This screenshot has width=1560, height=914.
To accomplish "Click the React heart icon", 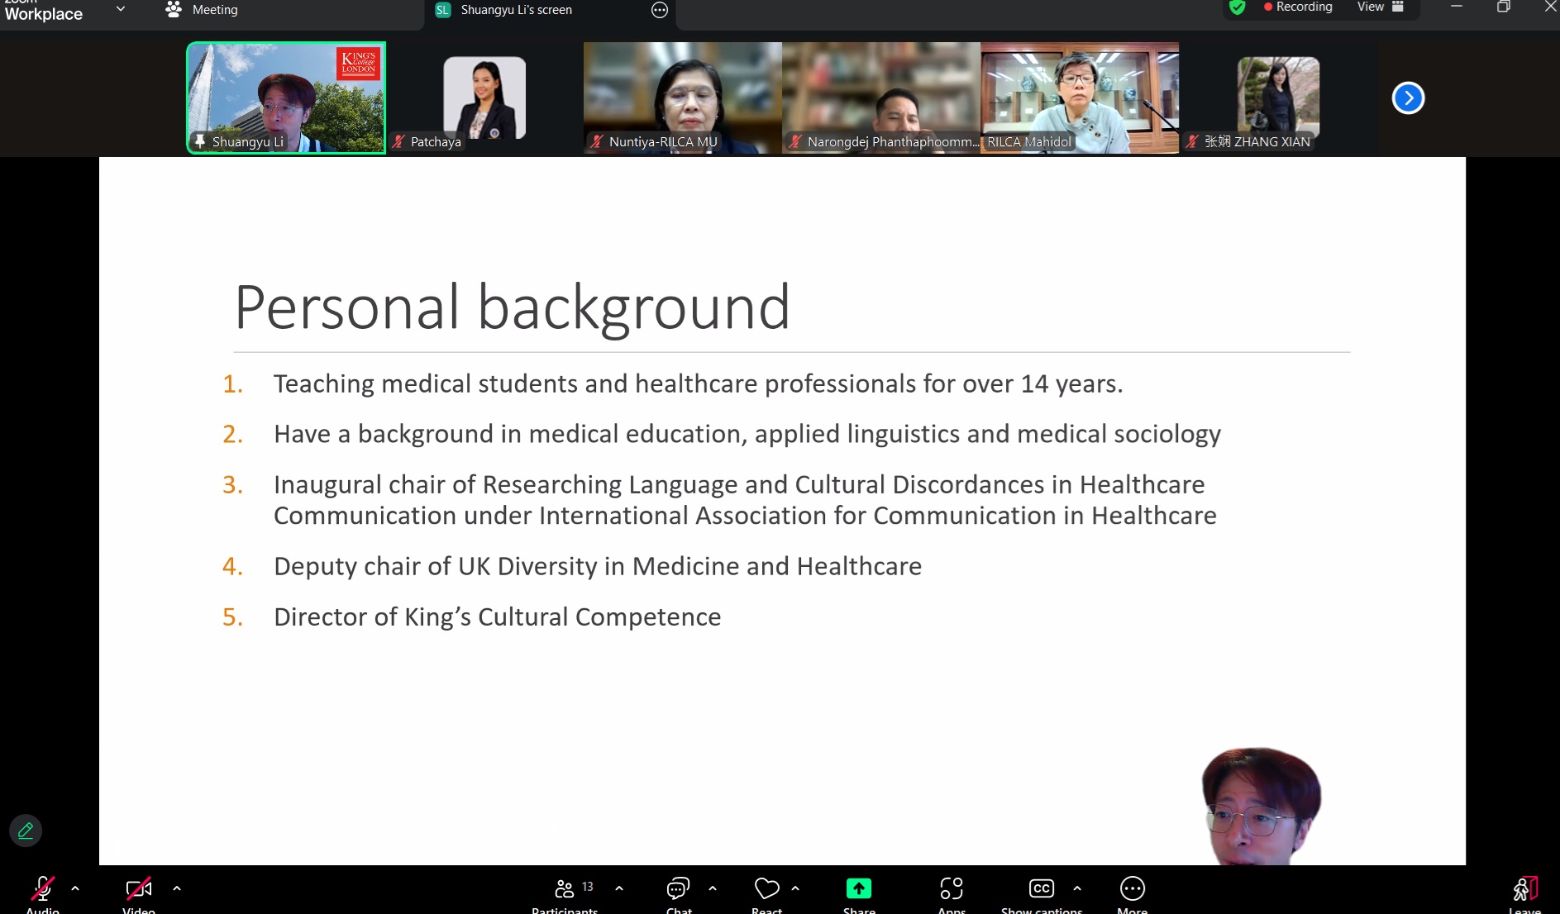I will pos(766,890).
